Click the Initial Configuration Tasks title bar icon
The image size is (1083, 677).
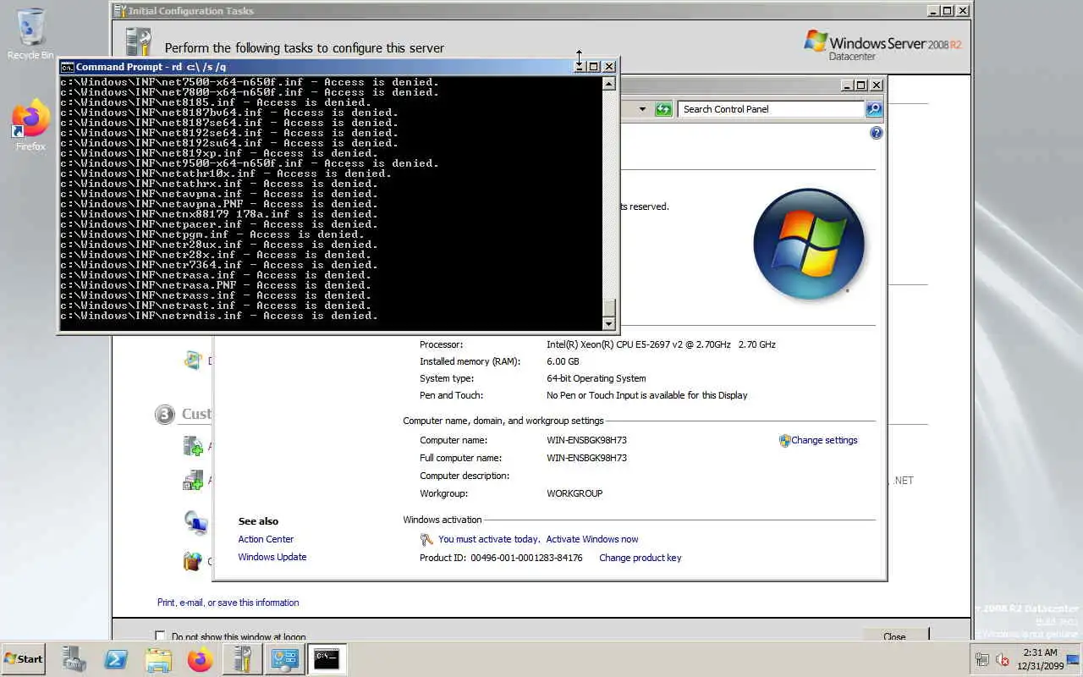click(x=120, y=11)
